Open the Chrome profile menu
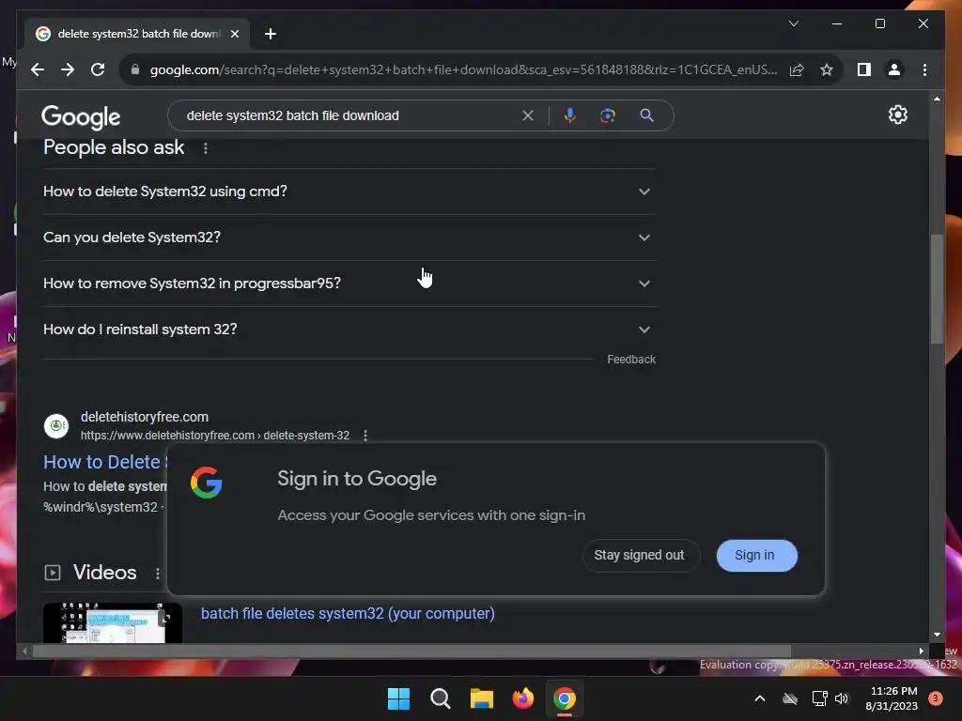The width and height of the screenshot is (962, 721). tap(894, 69)
